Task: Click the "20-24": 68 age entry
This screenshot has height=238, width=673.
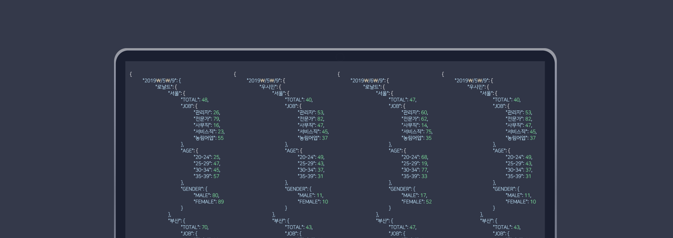Action: tap(415, 157)
